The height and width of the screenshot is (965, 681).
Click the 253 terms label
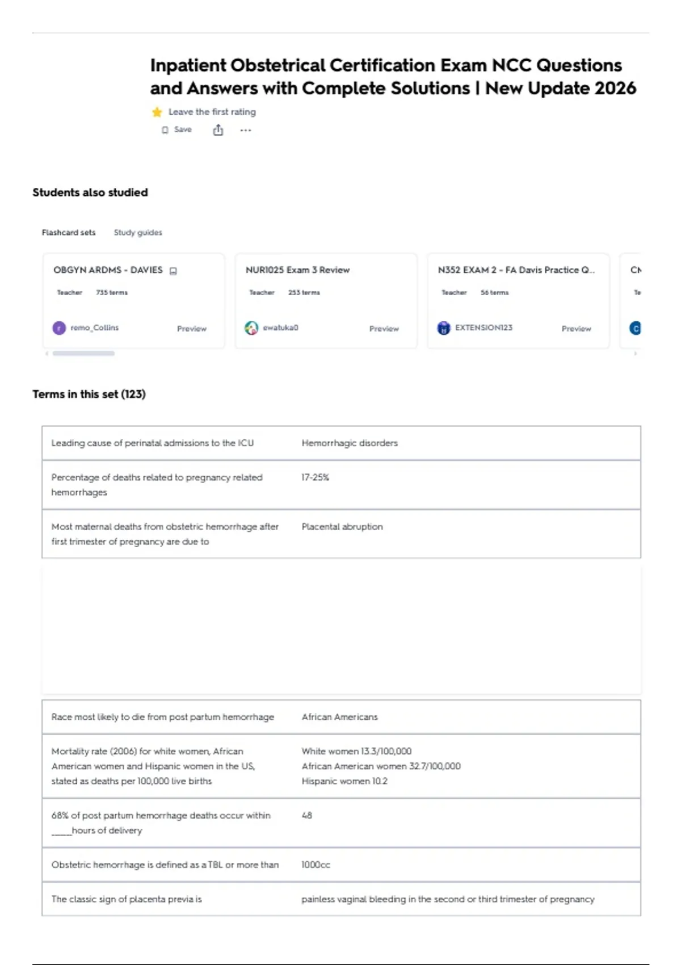coord(304,293)
